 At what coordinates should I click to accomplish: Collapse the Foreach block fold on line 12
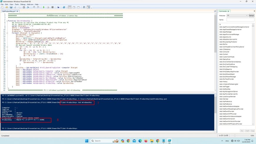[7, 33]
